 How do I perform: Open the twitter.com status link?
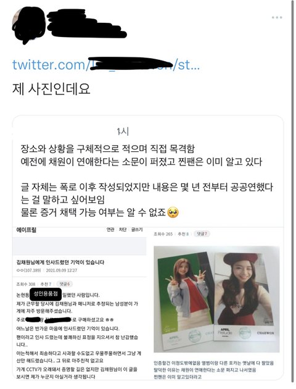point(106,65)
